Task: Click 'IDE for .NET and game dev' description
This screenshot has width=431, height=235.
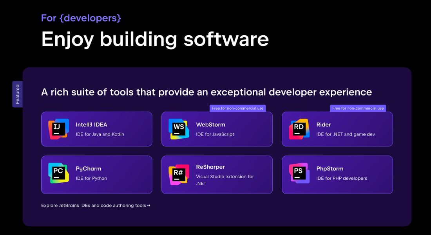Action: click(346, 134)
